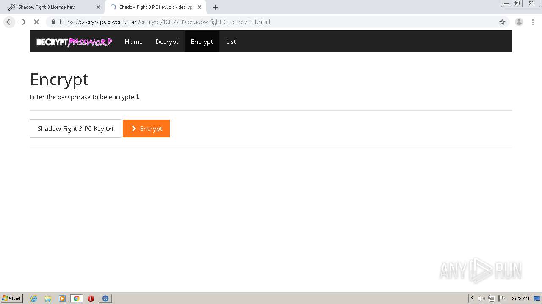This screenshot has height=304, width=542.
Task: Click the DecryptPassword logo
Action: pyautogui.click(x=74, y=42)
